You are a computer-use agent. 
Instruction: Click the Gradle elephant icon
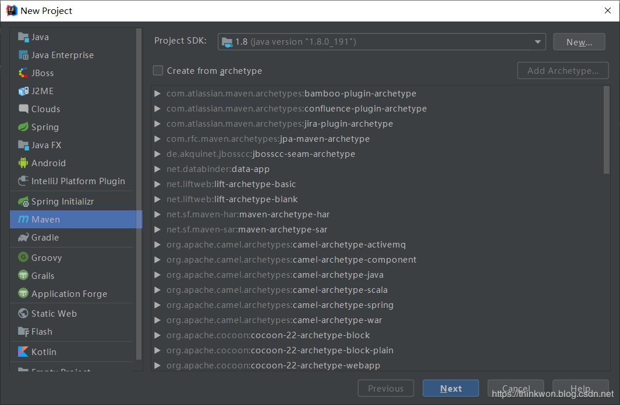(23, 238)
